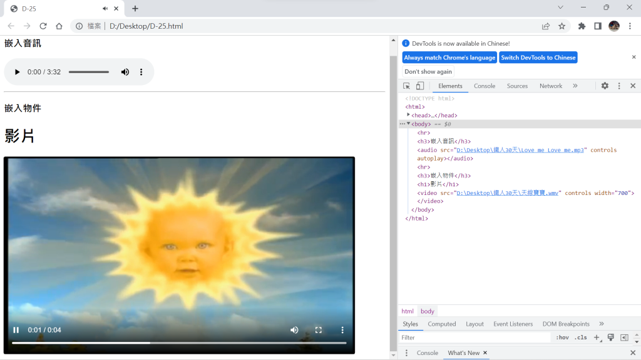
Task: Toggle rendering emulations paintbrush icon
Action: click(611, 337)
